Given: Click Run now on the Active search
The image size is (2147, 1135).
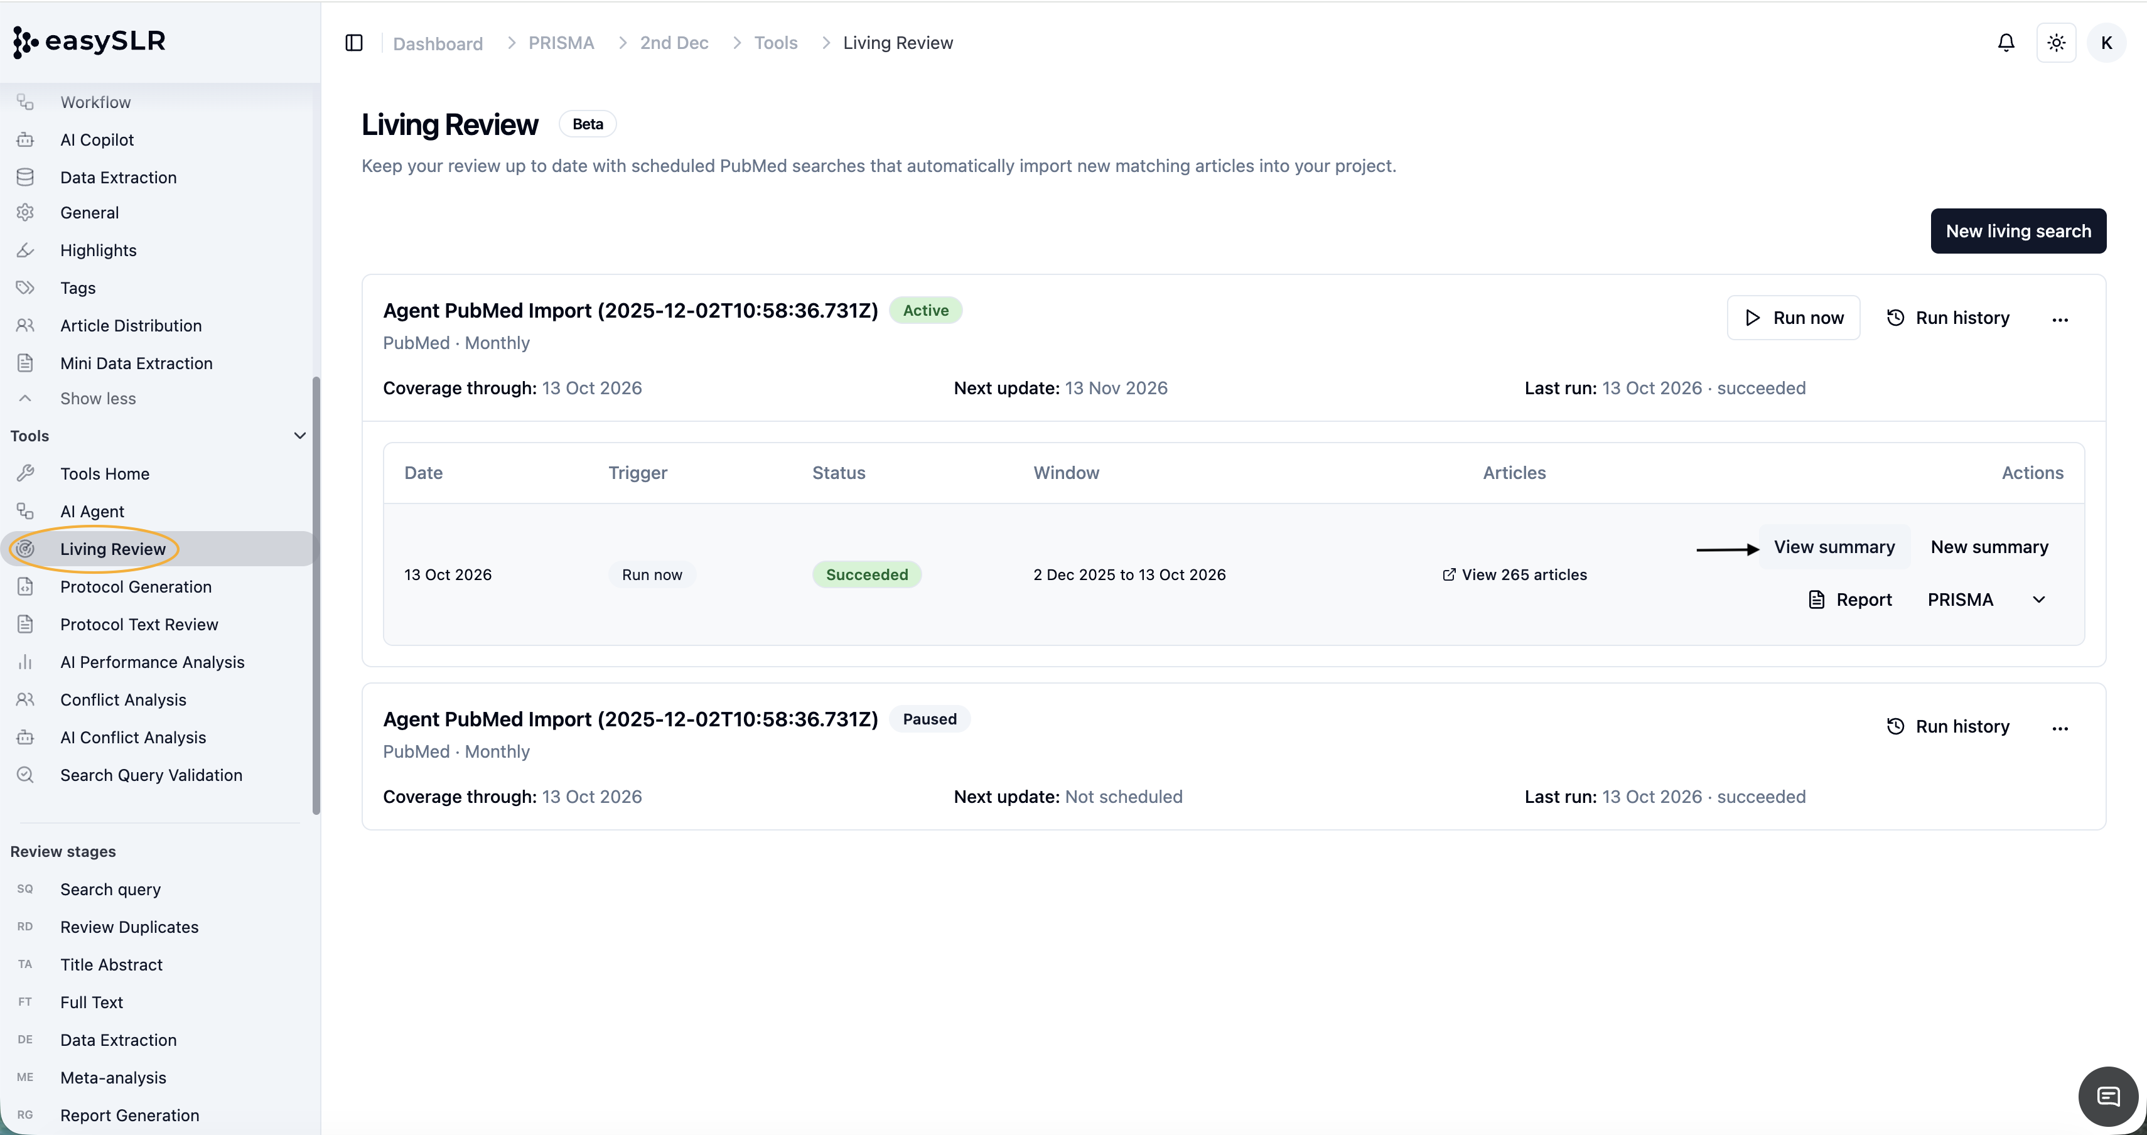Looking at the screenshot, I should pos(1793,318).
